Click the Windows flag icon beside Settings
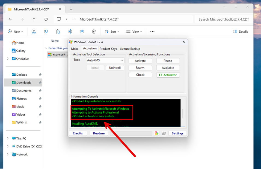 pos(164,133)
